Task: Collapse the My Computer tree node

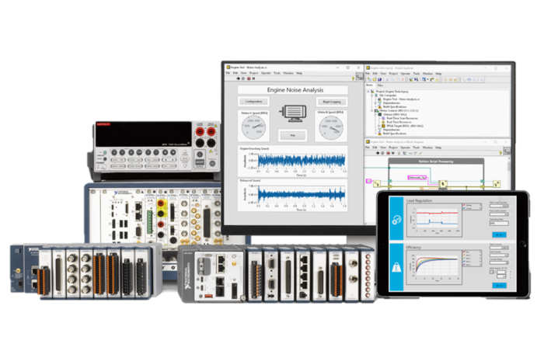Action: pos(372,94)
